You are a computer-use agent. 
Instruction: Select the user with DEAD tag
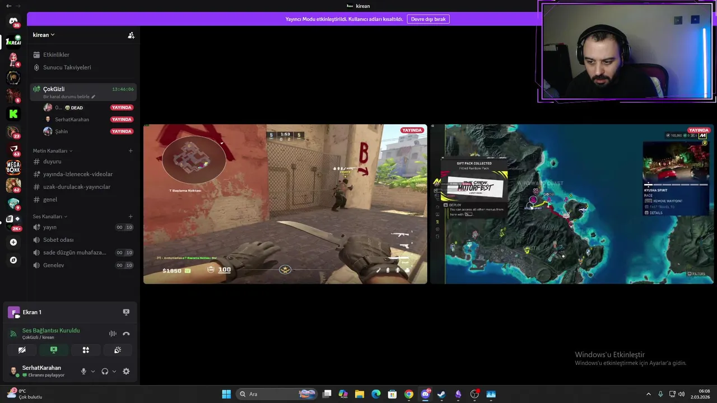(89, 107)
